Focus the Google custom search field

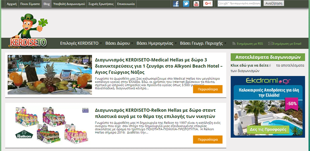(239, 4)
